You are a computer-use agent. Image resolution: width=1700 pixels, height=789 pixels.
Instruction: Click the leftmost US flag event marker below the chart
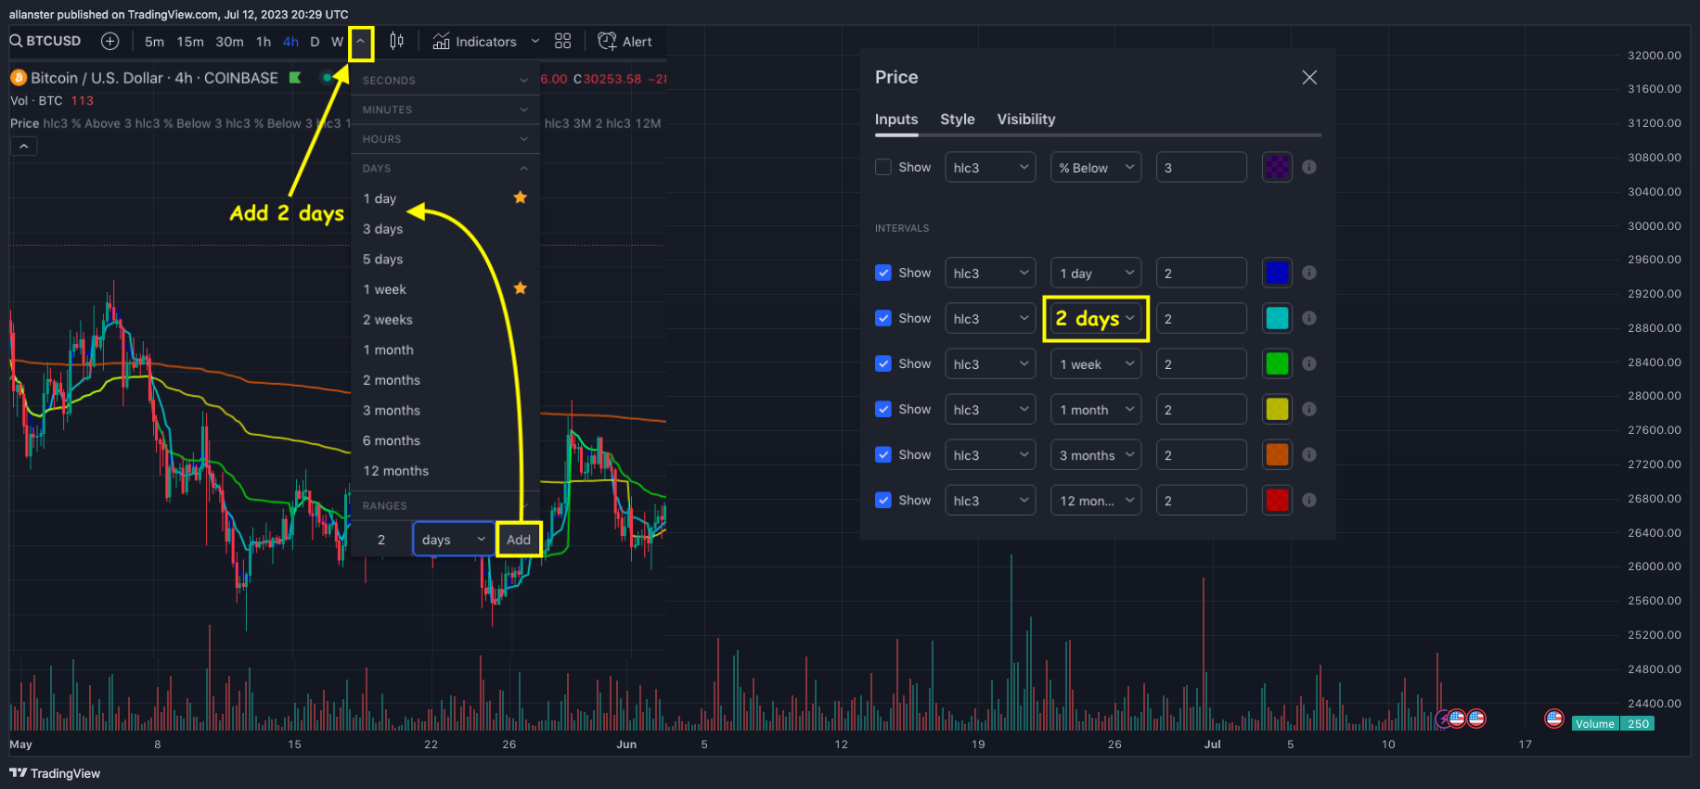(1456, 718)
